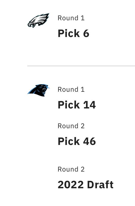The height and width of the screenshot is (206, 135).
Task: Open the Pick 46 entry
Action: click(x=77, y=141)
